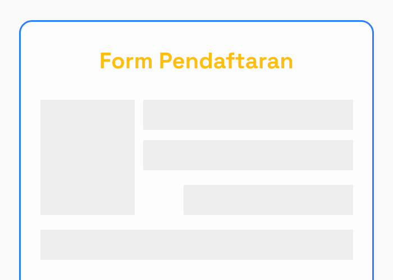Click the gap between the first two wide fields
The width and height of the screenshot is (393, 280).
[248, 135]
